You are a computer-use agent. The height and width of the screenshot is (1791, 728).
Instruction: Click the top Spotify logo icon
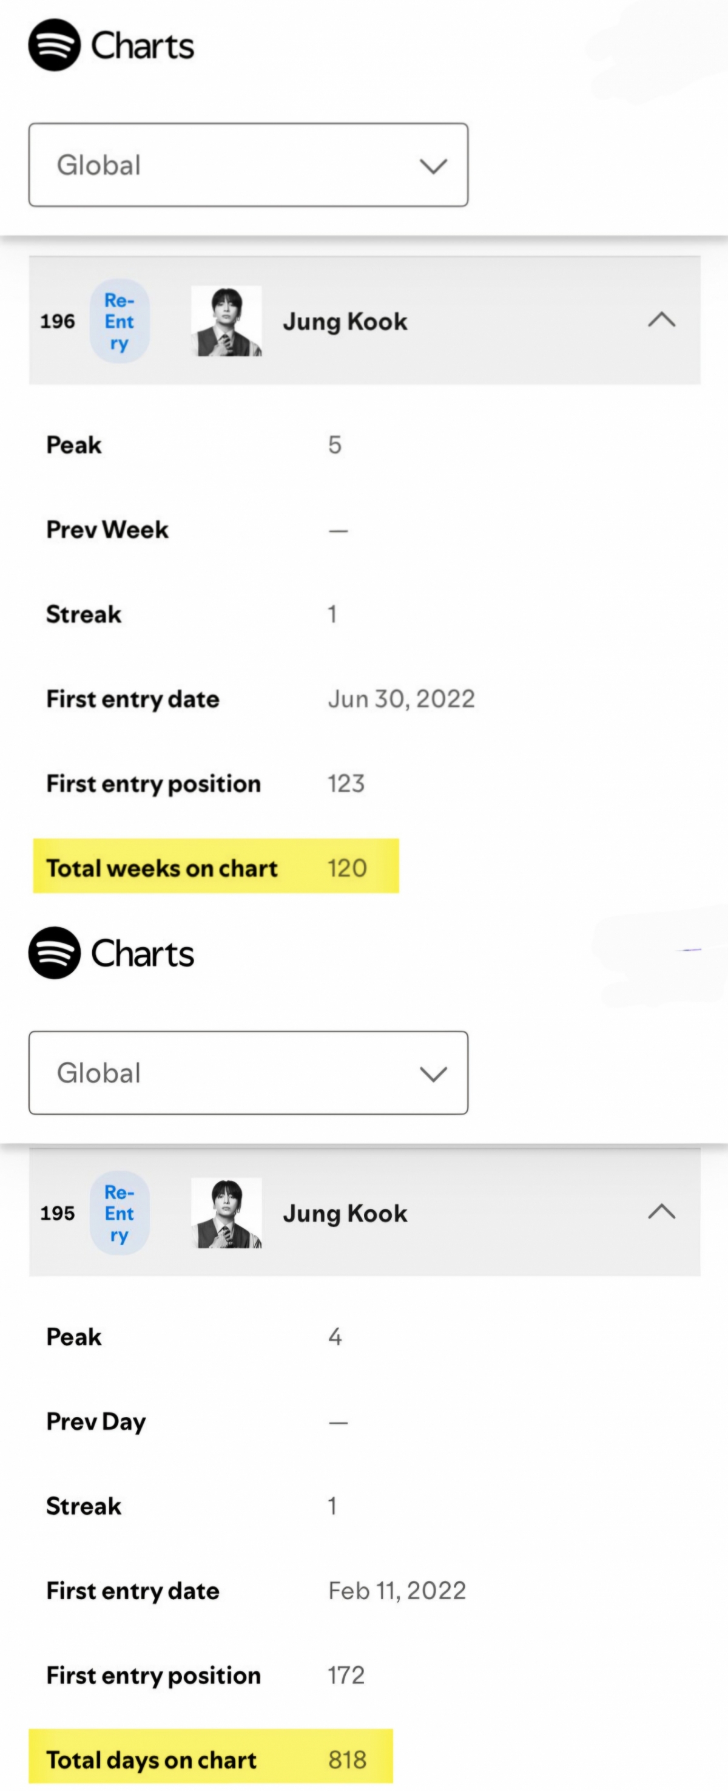pyautogui.click(x=54, y=45)
